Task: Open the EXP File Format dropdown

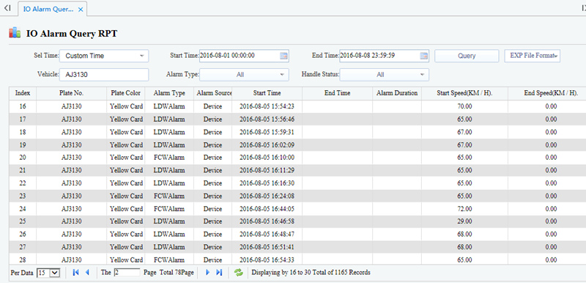Action: pyautogui.click(x=533, y=56)
